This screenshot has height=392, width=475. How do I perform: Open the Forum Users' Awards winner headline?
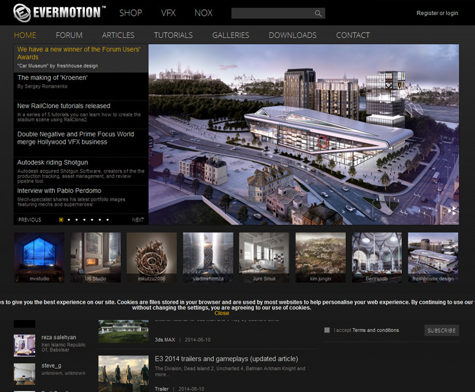(79, 53)
